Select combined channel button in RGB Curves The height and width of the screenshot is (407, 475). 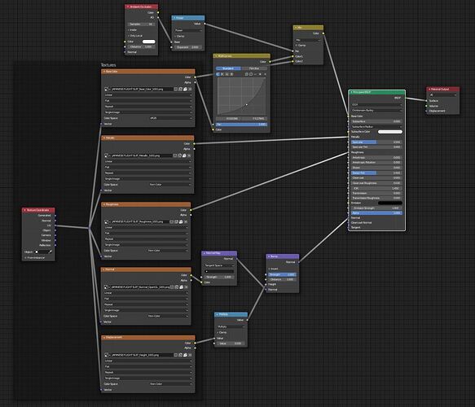[x=218, y=74]
